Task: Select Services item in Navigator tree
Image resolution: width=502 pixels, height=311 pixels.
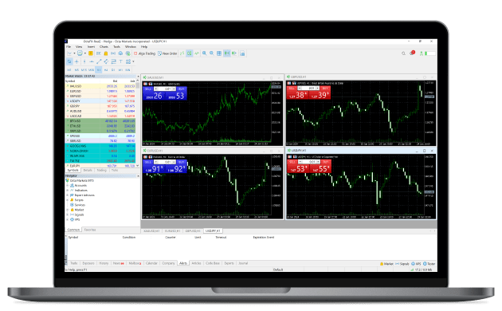Action: click(x=78, y=205)
